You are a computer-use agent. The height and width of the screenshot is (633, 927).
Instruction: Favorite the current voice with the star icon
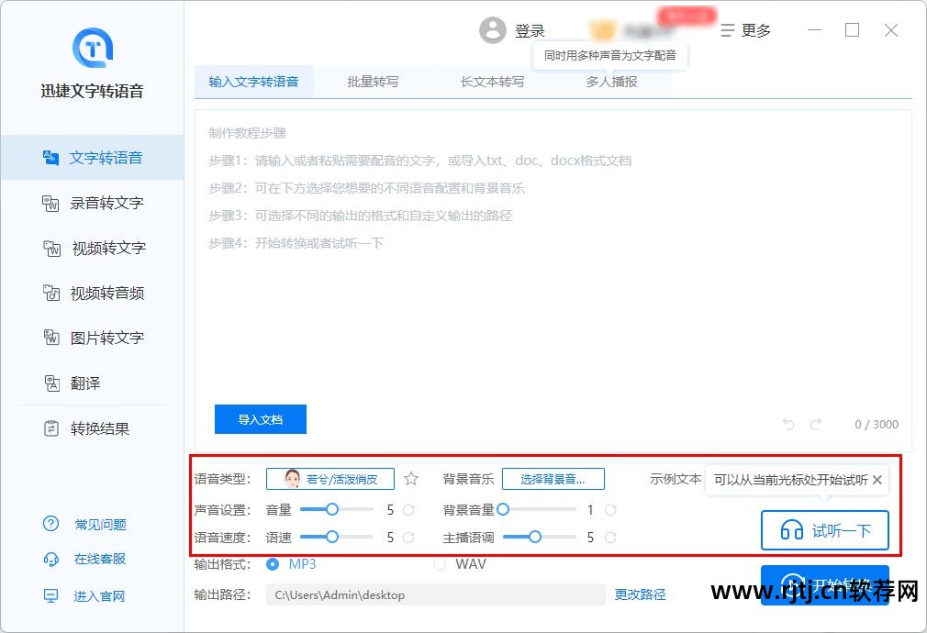410,478
